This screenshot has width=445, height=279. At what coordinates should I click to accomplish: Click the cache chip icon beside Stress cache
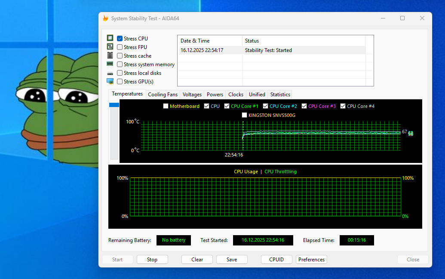click(x=110, y=55)
